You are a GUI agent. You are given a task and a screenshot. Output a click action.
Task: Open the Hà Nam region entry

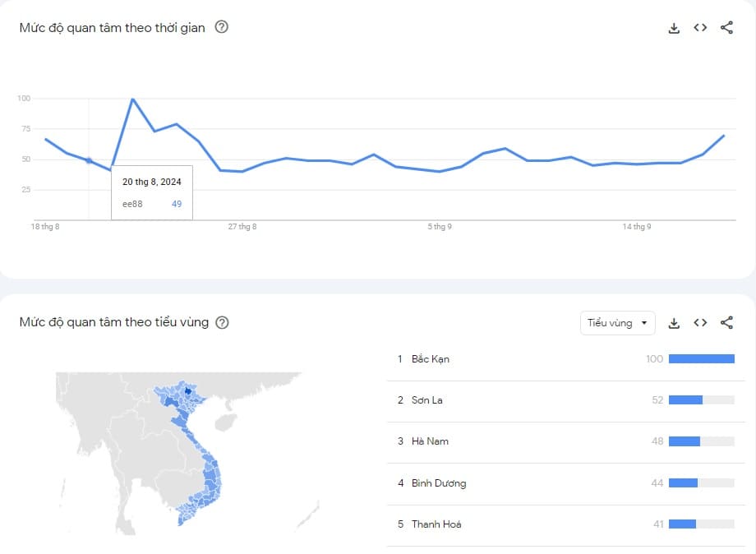566,441
